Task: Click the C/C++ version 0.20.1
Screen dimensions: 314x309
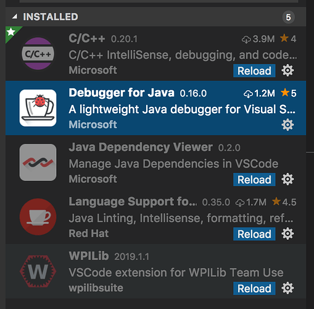Action: (124, 39)
